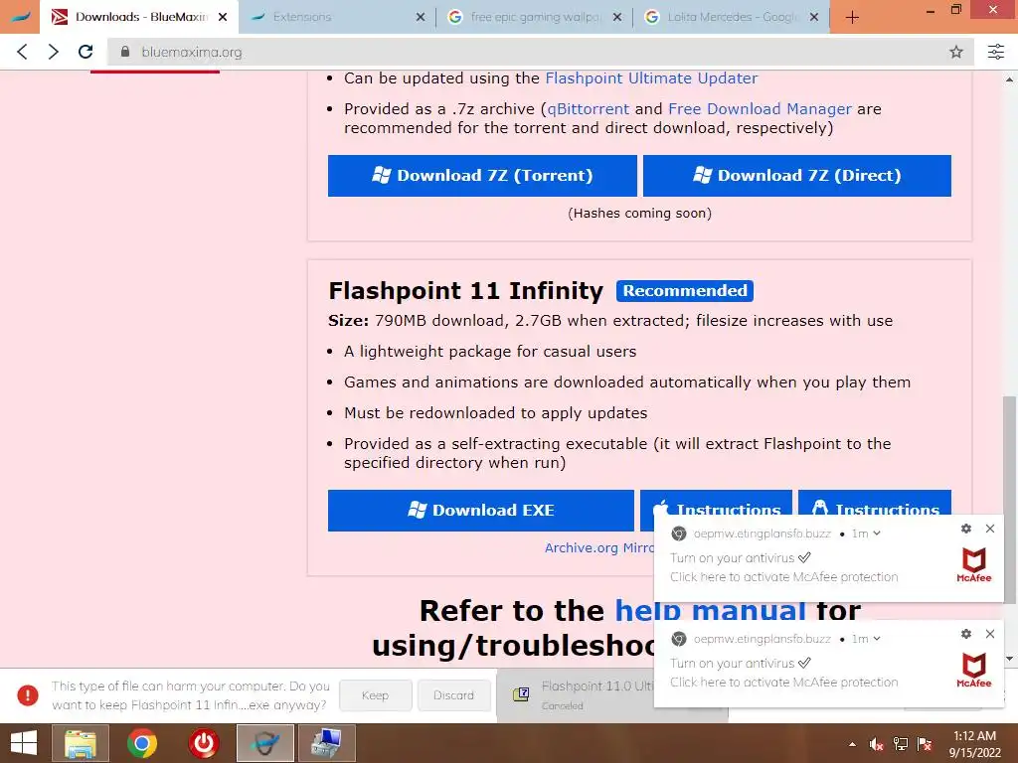This screenshot has height=763, width=1018.
Task: Show hidden system tray icons
Action: point(852,744)
